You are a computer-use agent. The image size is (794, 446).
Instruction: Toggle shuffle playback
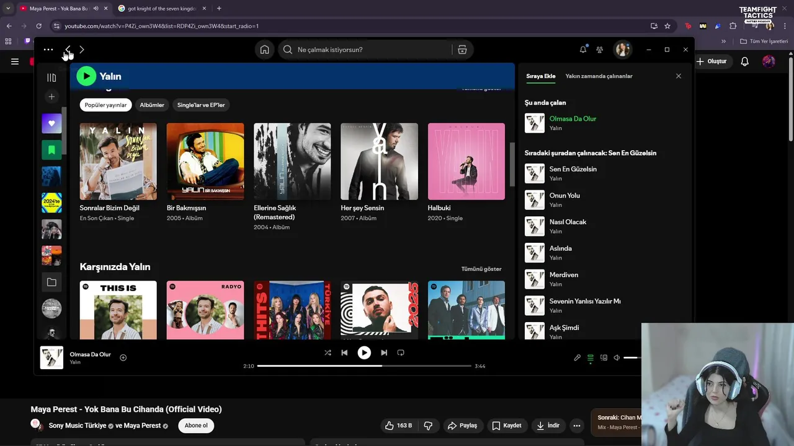(x=328, y=352)
